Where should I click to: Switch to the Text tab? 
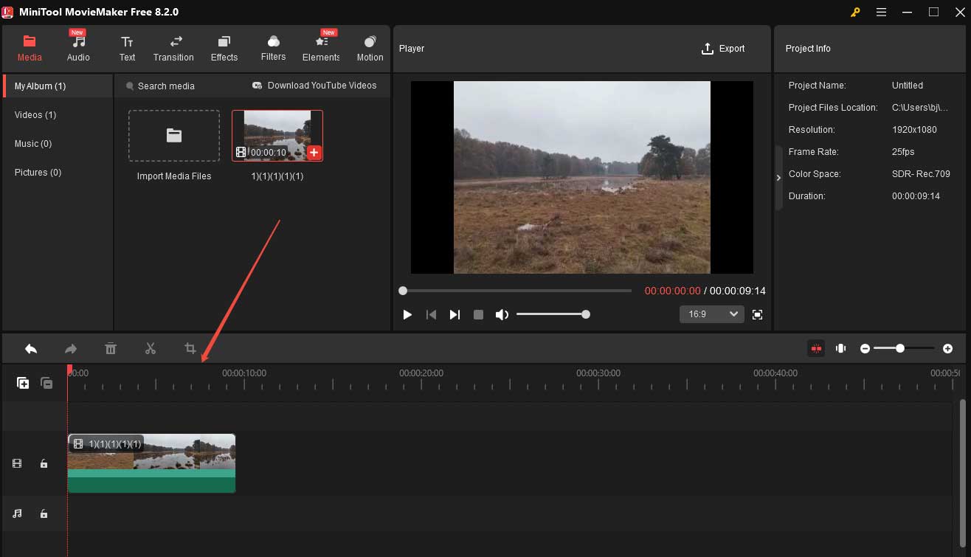(128, 49)
